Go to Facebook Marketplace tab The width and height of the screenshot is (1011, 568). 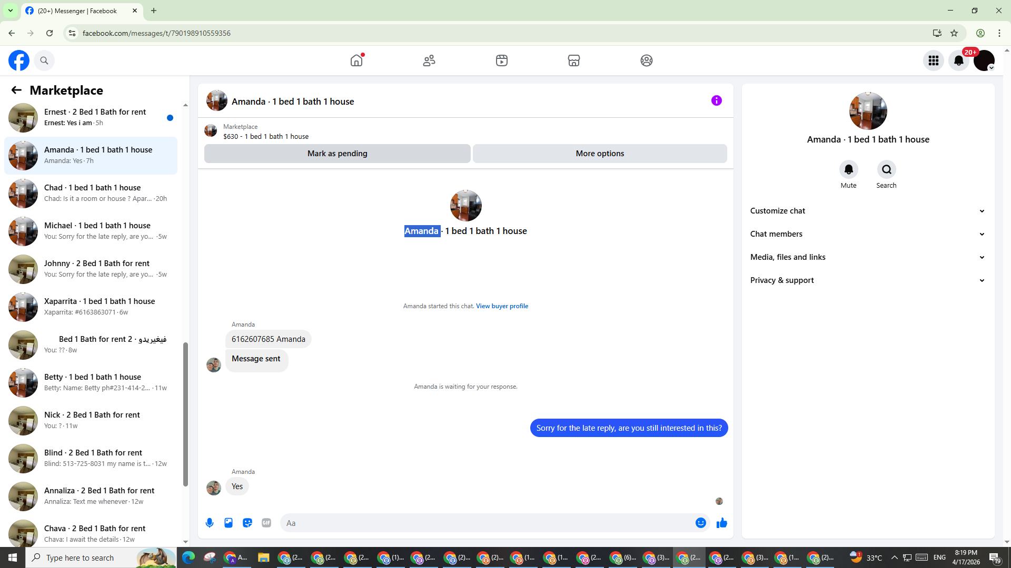pyautogui.click(x=573, y=60)
